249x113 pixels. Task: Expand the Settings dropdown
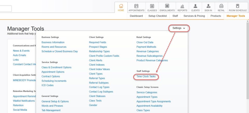[179, 28]
